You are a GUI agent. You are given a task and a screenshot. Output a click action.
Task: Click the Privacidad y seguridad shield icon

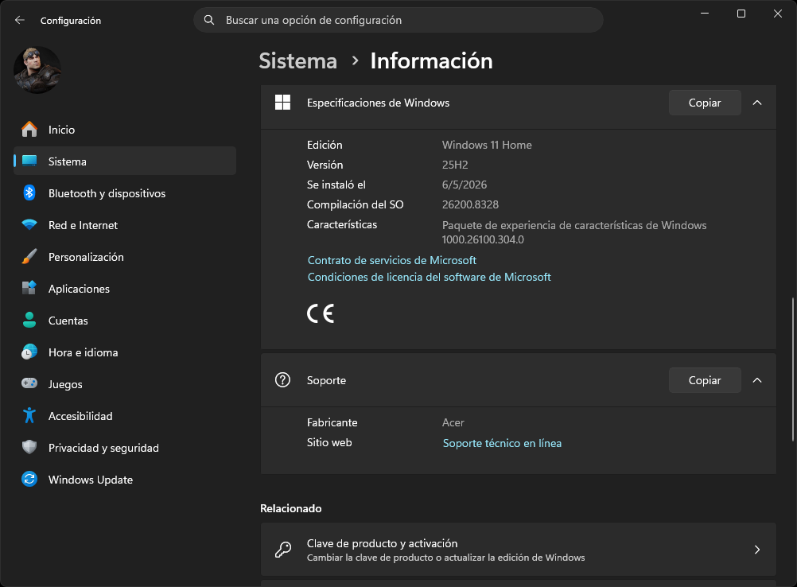[29, 447]
